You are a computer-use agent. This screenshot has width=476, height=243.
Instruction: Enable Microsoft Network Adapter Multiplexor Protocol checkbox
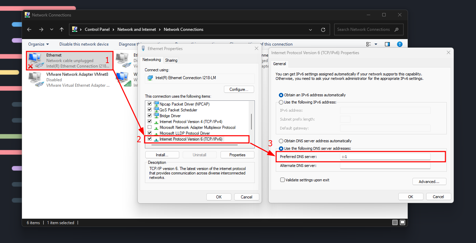coord(149,127)
